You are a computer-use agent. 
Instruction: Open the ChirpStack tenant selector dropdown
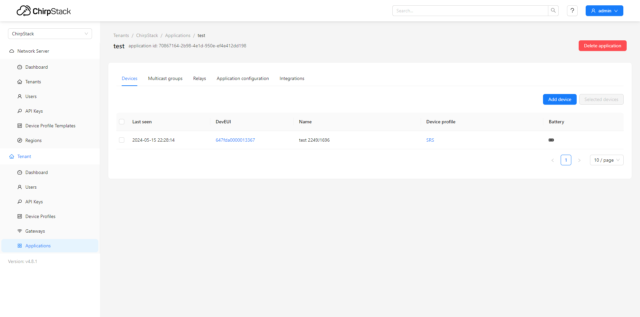pos(50,33)
